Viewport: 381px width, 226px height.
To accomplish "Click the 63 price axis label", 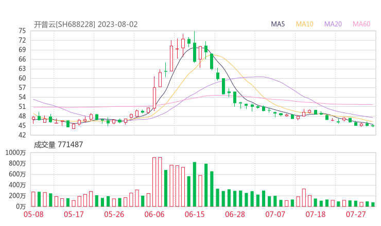I will [22, 69].
